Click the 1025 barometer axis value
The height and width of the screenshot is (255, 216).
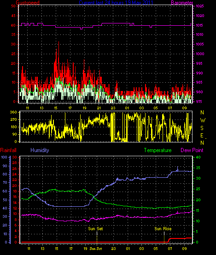click(x=200, y=6)
